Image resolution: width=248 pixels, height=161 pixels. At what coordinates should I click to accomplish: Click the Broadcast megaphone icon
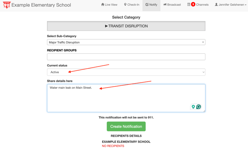[165, 5]
